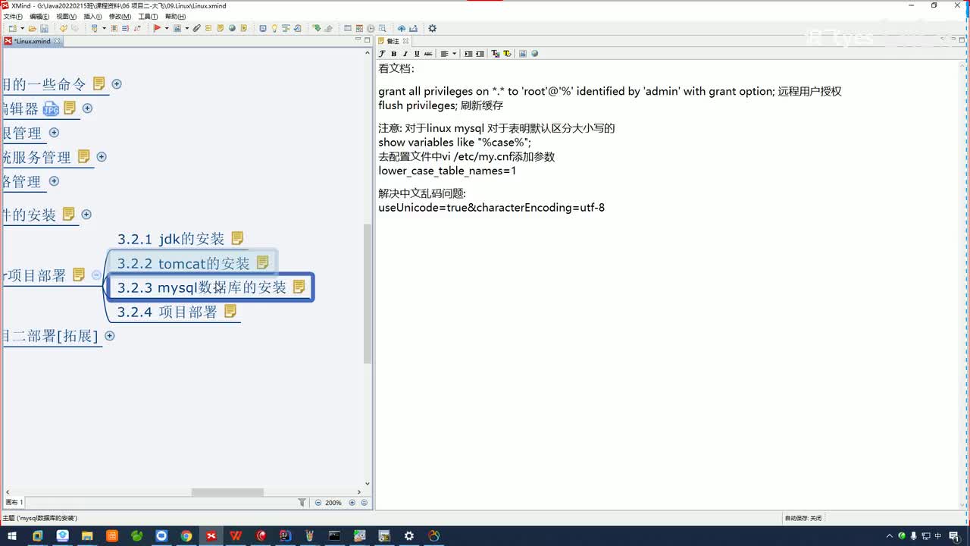Expand the 一些命令 topic with plus button
The height and width of the screenshot is (546, 970).
click(117, 84)
